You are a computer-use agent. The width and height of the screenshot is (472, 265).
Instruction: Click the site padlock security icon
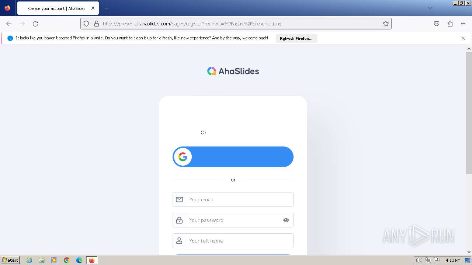point(97,24)
